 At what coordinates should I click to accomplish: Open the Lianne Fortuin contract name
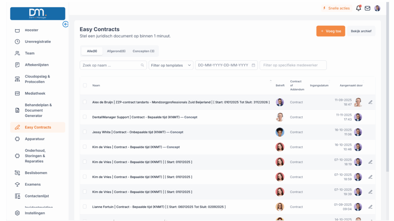(159, 207)
